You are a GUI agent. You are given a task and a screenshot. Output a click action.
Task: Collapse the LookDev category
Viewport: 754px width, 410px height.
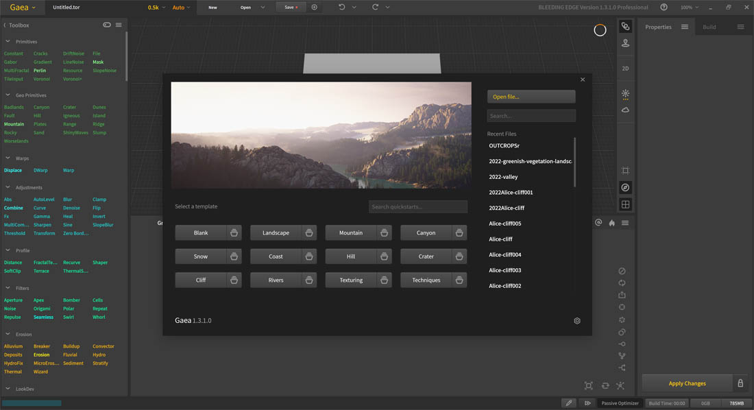point(8,389)
